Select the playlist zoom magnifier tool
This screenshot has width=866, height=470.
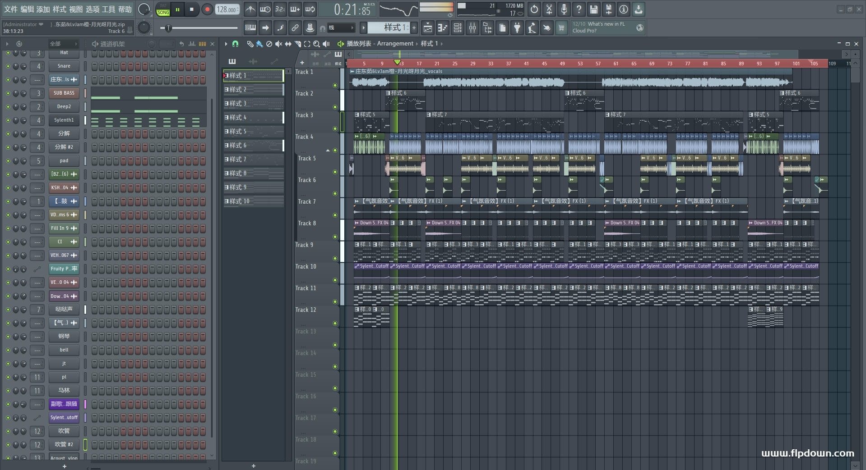pyautogui.click(x=316, y=44)
